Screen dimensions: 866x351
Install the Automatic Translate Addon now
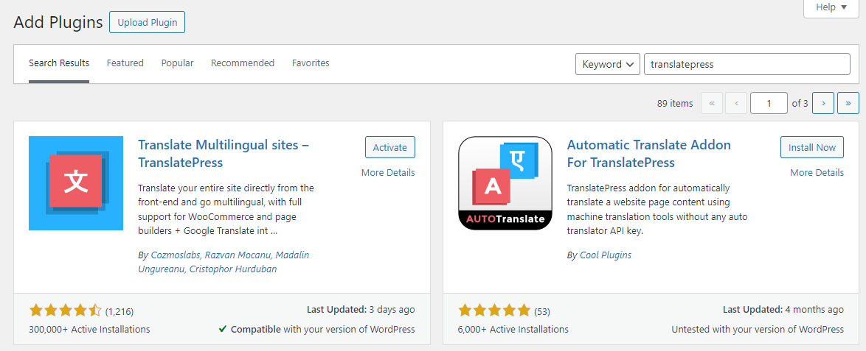pos(811,147)
